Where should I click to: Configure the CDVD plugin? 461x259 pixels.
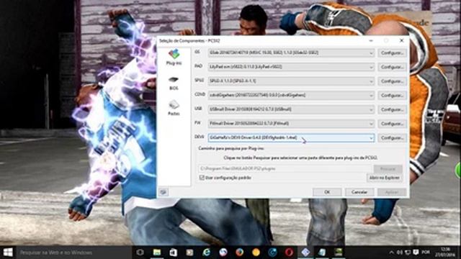[392, 96]
